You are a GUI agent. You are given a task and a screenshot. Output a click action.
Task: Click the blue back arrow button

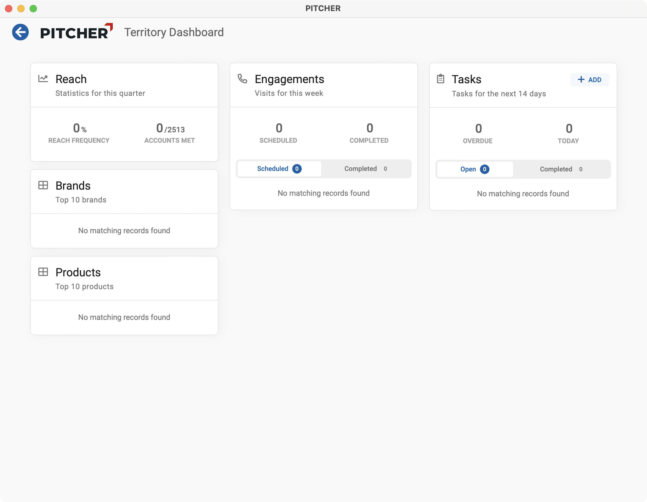tap(20, 32)
